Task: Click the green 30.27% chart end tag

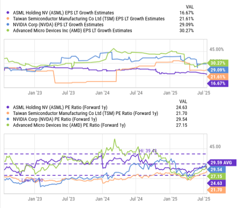Action: click(x=218, y=63)
